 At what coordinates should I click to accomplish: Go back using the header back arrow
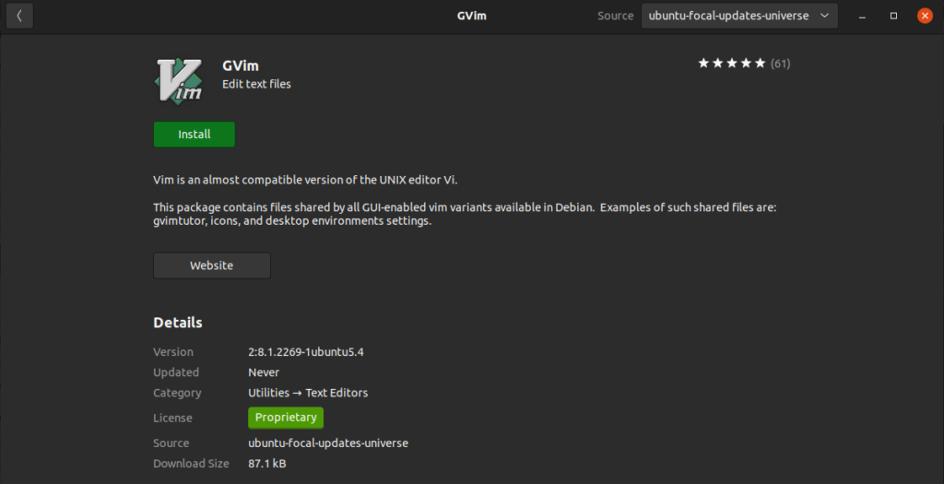click(x=19, y=16)
